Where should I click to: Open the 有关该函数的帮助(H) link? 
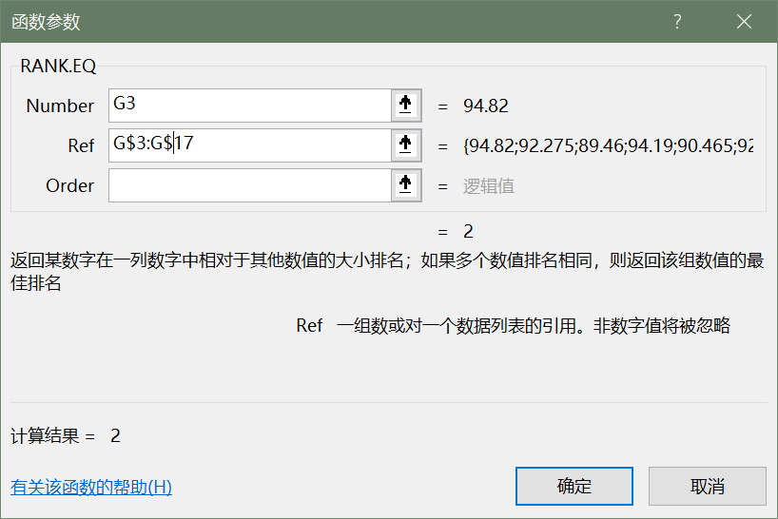(x=91, y=488)
